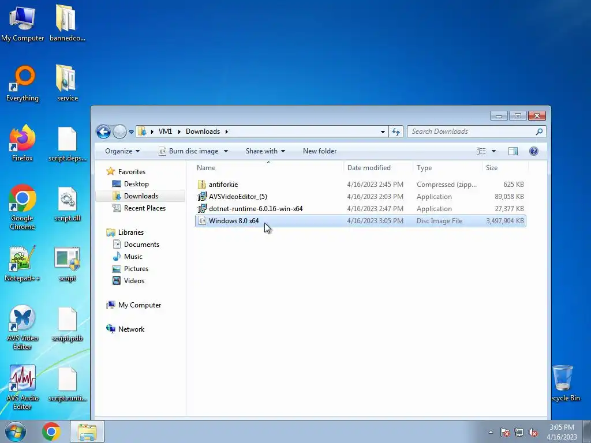
Task: Select Network in the navigation pane
Action: (131, 329)
